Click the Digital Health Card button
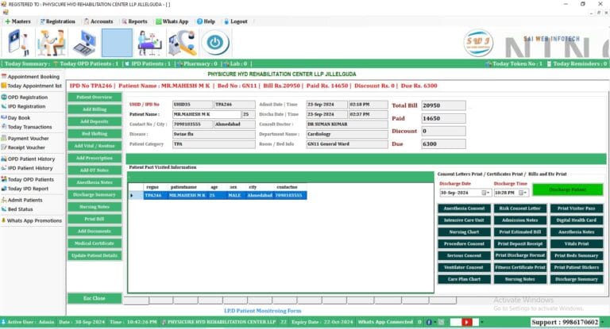Screen dimensions: 610x329 coord(576,220)
